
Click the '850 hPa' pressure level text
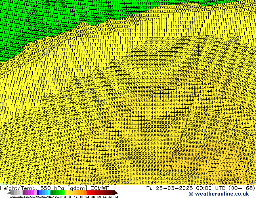coord(53,188)
